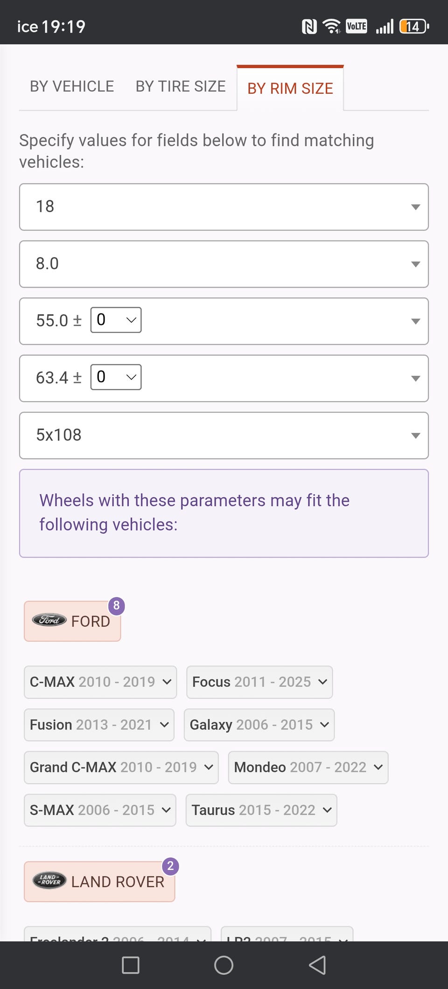Screen dimensions: 448x989
Task: Expand Taurus 2015 - 2022 model
Action: pos(261,810)
